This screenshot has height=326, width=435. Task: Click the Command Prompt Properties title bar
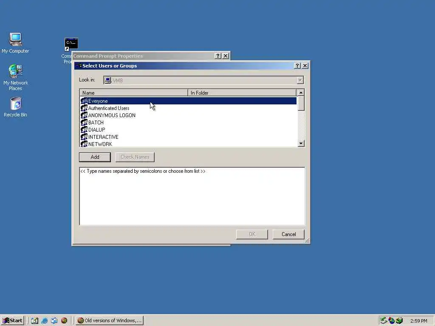(143, 56)
